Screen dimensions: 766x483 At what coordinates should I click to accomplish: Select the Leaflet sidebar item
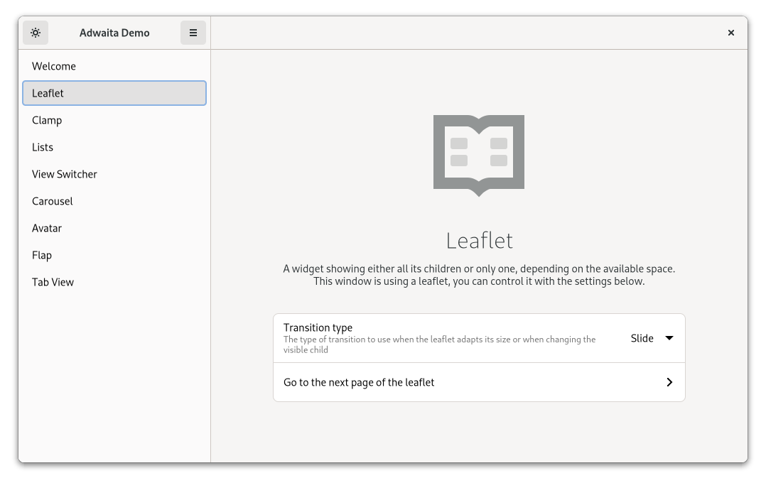[48, 93]
